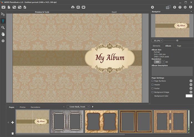Screen dimensions: 194x137
Task: Enable Header checkbox
Action: pyautogui.click(x=152, y=85)
